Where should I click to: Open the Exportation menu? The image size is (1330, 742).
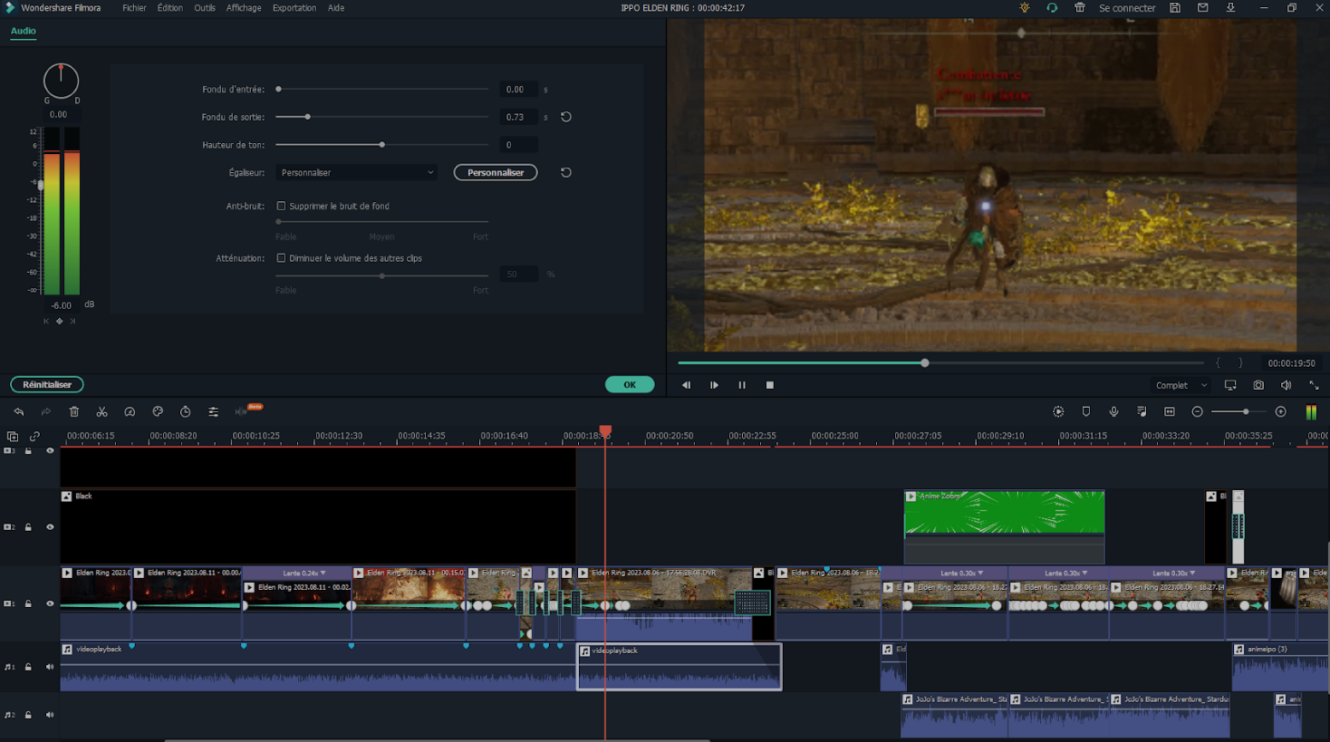pos(294,7)
